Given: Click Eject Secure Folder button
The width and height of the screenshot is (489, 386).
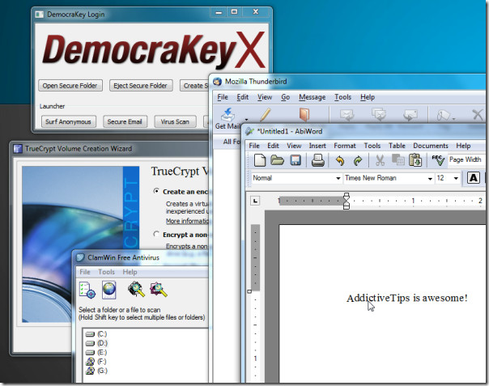Looking at the screenshot, I should [141, 86].
